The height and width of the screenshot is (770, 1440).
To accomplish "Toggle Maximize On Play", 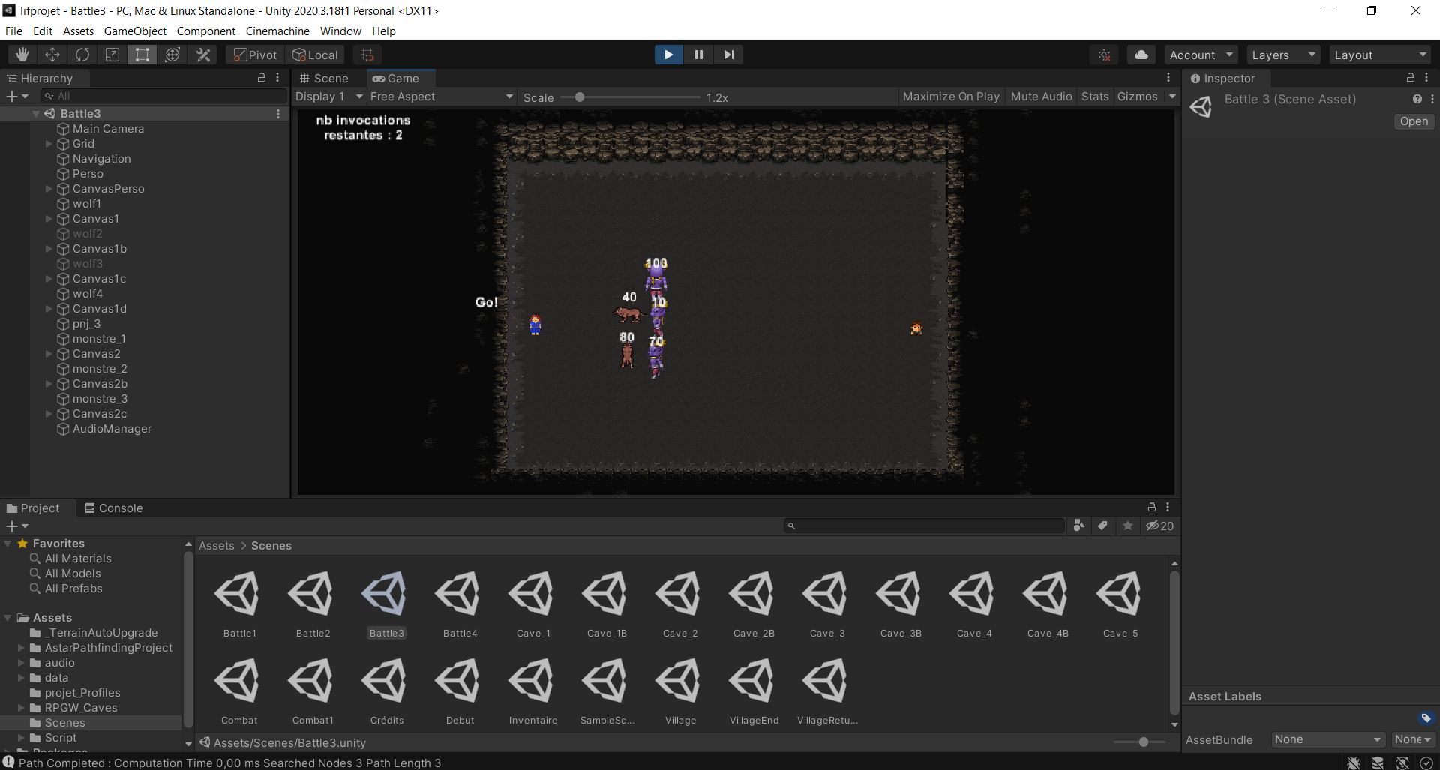I will [951, 97].
